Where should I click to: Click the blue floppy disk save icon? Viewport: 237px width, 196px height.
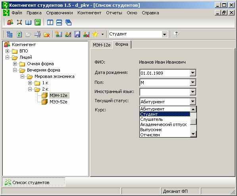click(77, 34)
